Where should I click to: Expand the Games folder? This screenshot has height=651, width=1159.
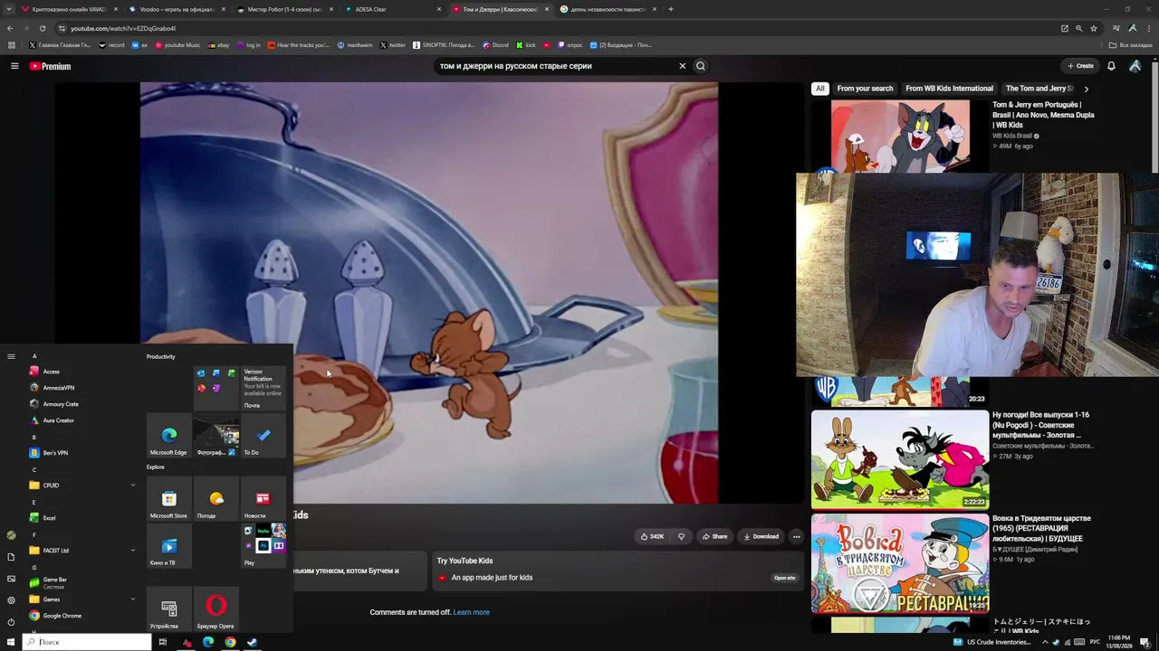[x=81, y=599]
